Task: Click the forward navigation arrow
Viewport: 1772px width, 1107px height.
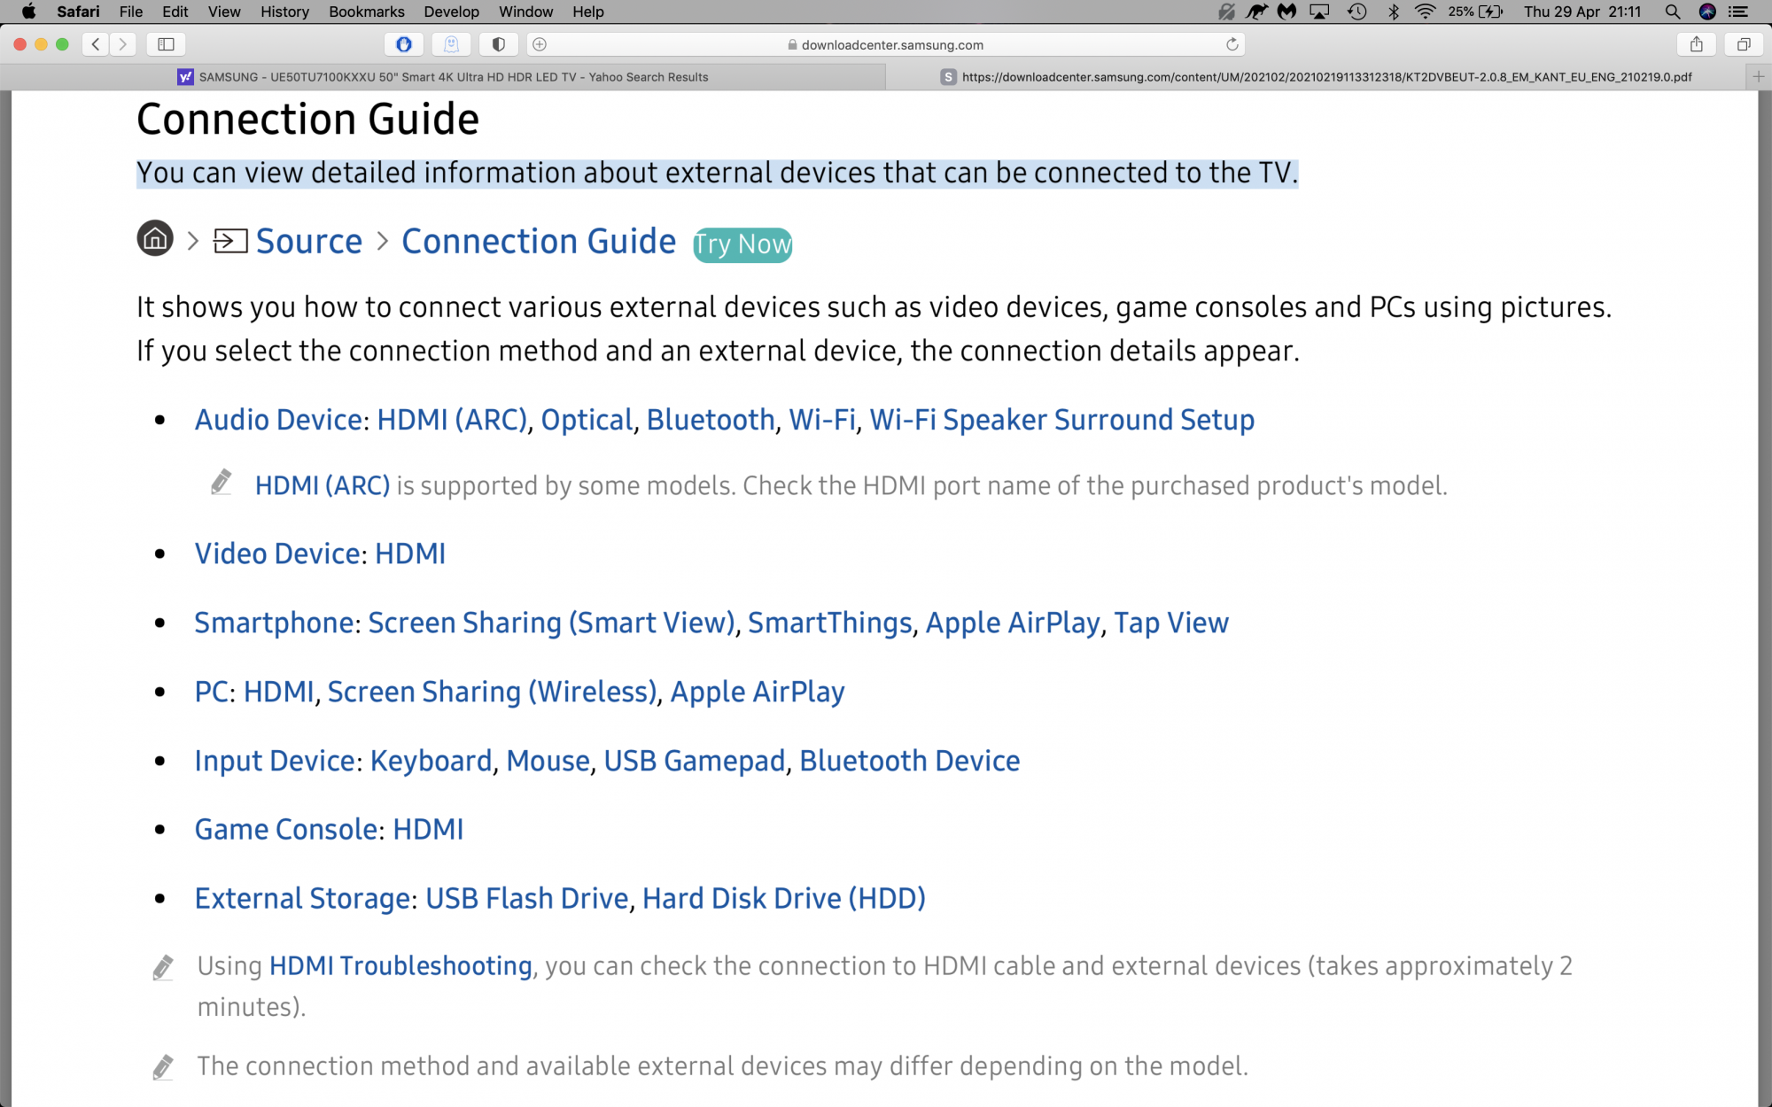Action: point(123,44)
